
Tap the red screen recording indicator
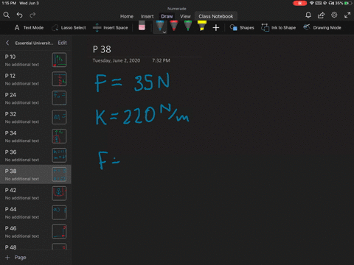pyautogui.click(x=300, y=3)
